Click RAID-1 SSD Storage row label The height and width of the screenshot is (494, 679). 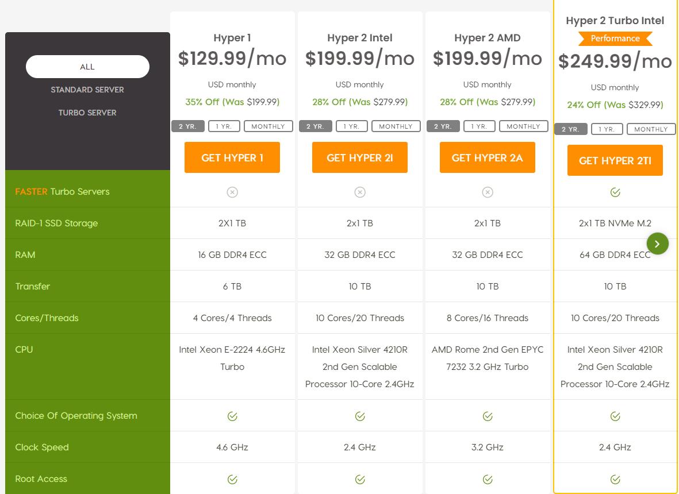click(56, 223)
